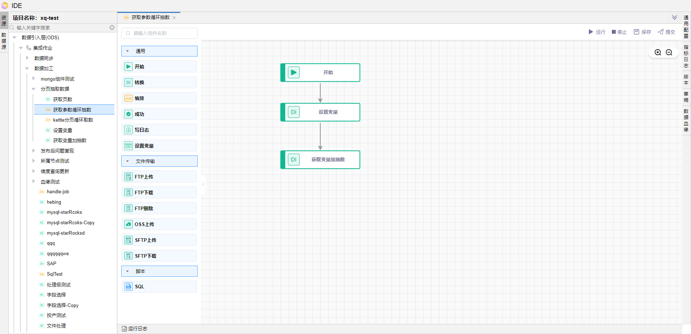Select the FTP下载 component
Screen dimensions: 691x334
(159, 193)
